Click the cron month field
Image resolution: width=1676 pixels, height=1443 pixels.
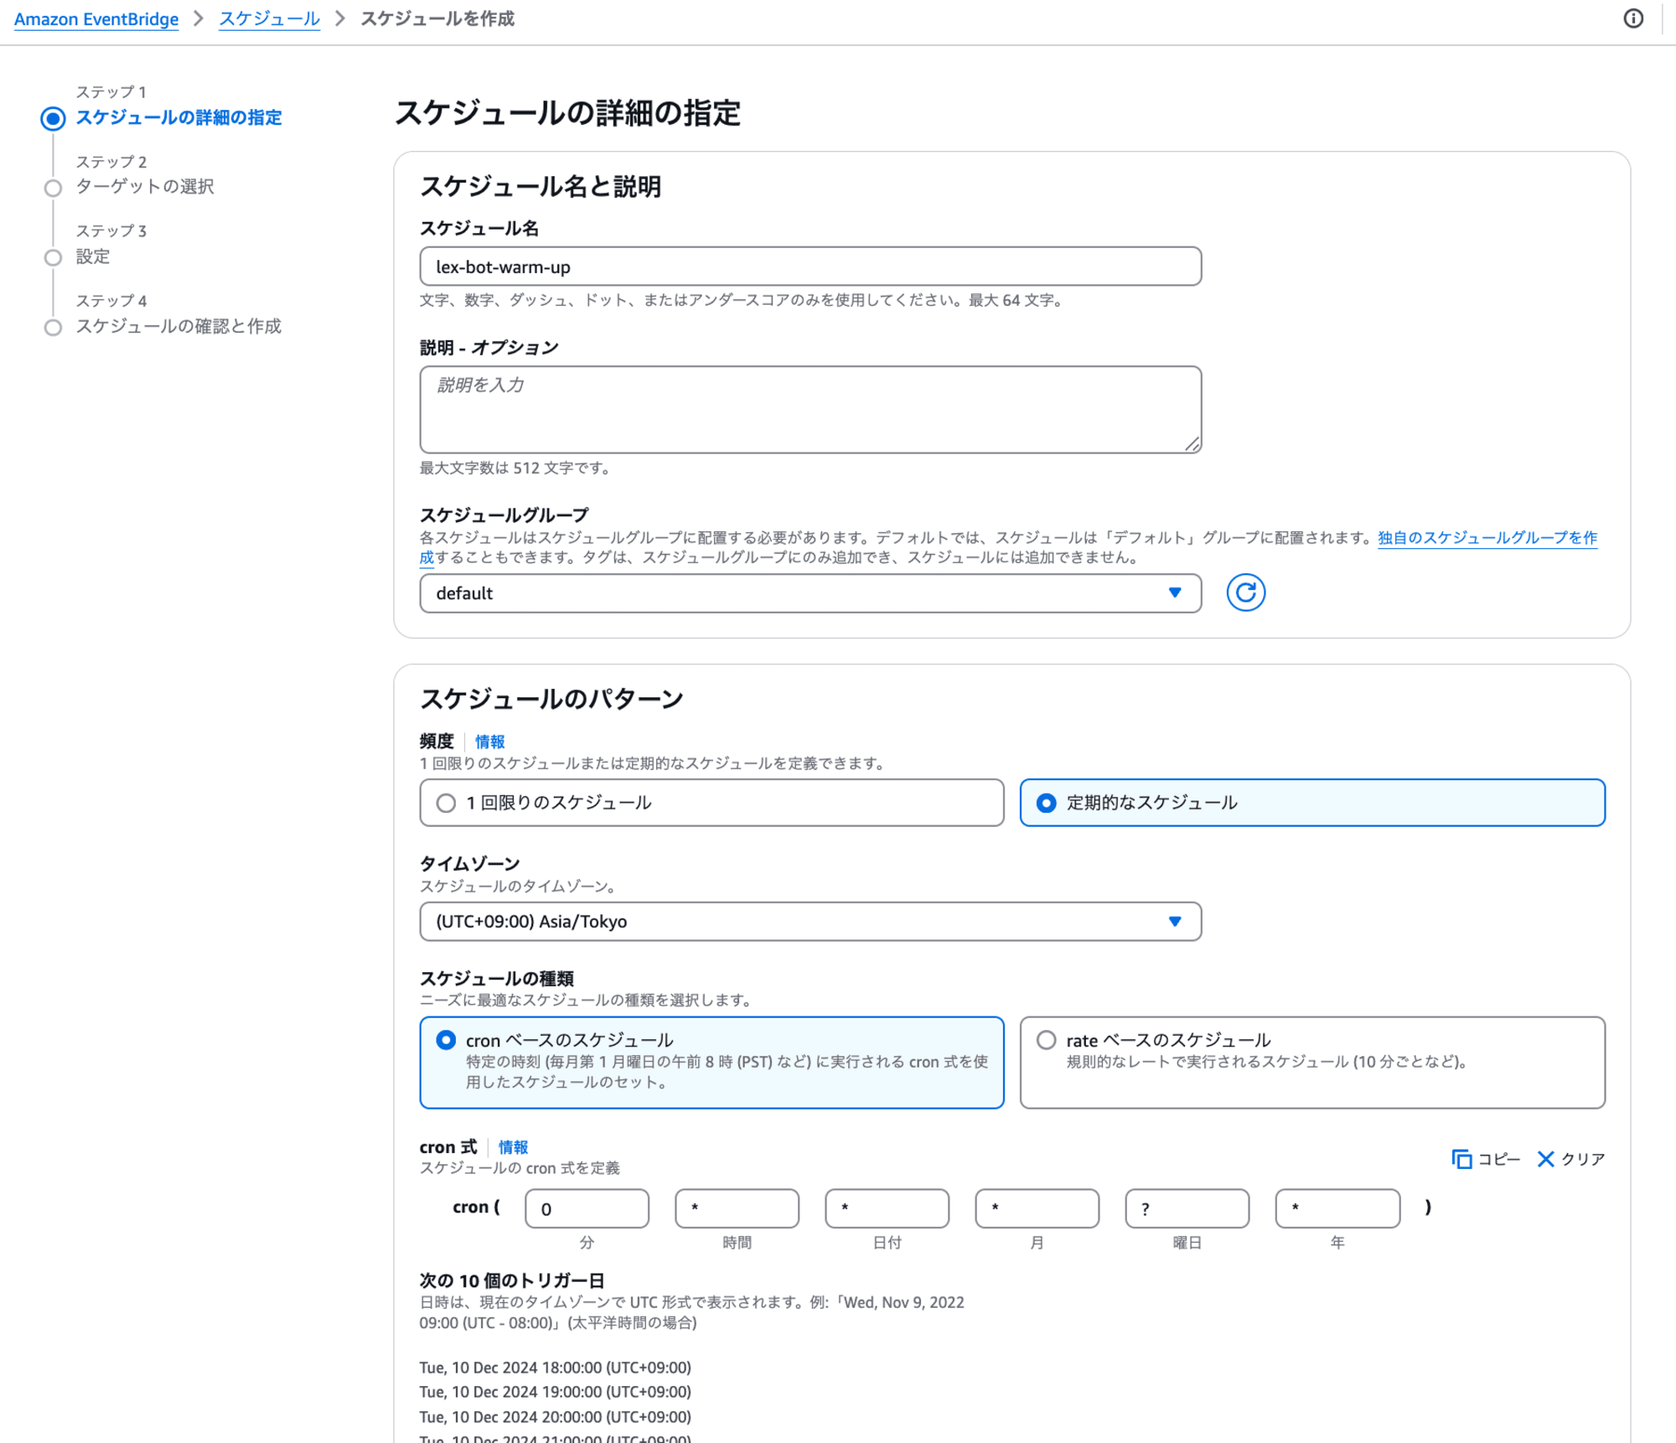(x=1037, y=1208)
